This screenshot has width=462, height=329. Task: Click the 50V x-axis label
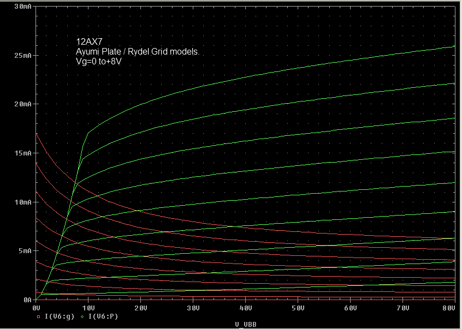pos(298,308)
